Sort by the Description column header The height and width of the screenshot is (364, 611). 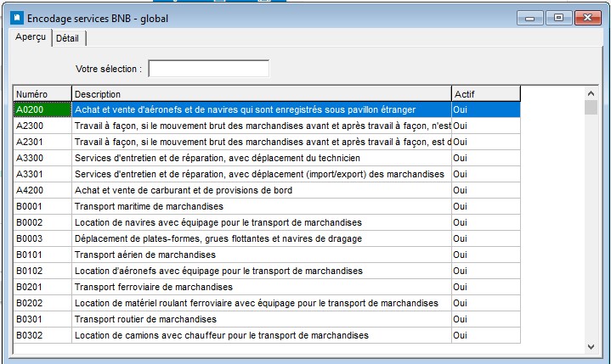262,94
